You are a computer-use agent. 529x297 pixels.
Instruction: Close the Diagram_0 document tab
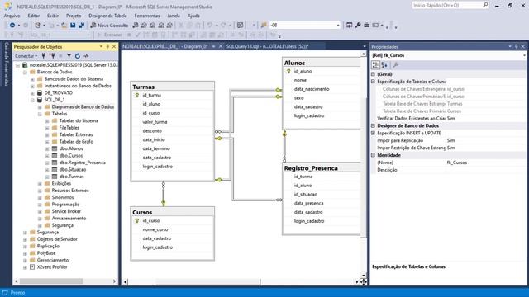[221, 46]
